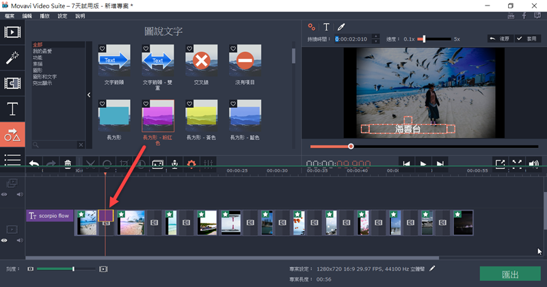Open the media import tab in sidebar

click(12, 32)
